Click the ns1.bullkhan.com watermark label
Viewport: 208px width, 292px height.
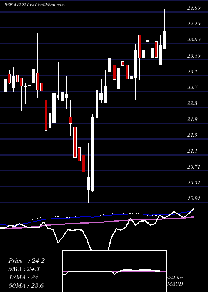pos(47,5)
